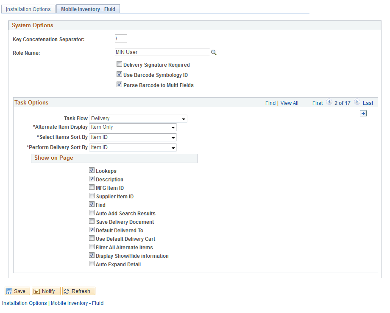Click the Key Concatenation Separator input field

(x=120, y=38)
